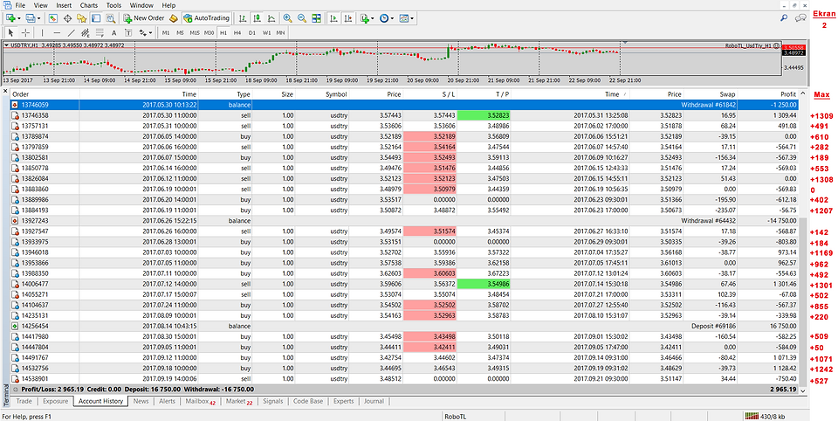Screen dimensions: 838x421
Task: Select the D1 timeframe
Action: [x=251, y=32]
